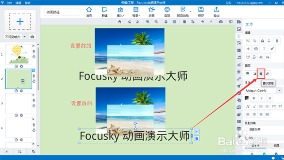
Task: Open the video sidebar icon
Action: 239,50
